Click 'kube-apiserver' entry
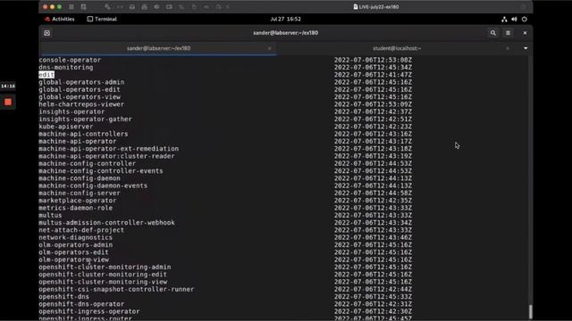Viewport: 572px width, 321px height. pos(66,127)
